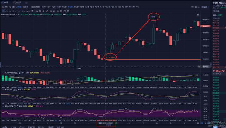Select the 周K weekly period
Screen dimensions: 226x128
[126, 7]
